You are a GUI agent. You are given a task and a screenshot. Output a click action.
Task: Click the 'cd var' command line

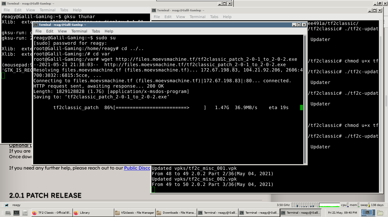point(72,54)
